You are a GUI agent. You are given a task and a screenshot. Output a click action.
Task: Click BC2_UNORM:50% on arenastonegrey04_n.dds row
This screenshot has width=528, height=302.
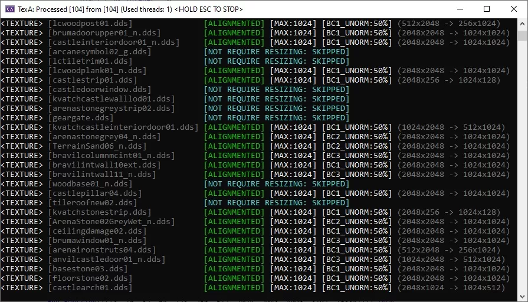pyautogui.click(x=357, y=137)
